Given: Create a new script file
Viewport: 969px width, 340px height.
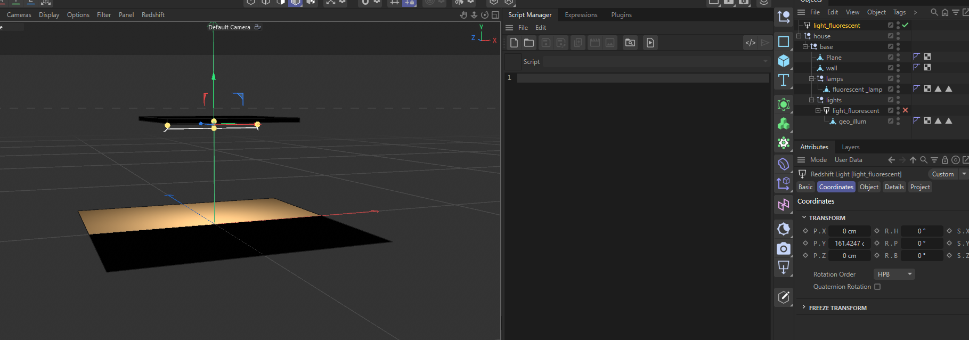Looking at the screenshot, I should [514, 43].
